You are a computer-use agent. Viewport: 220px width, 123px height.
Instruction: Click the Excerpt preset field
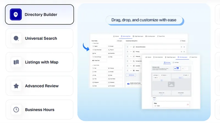pyautogui.click(x=115, y=46)
